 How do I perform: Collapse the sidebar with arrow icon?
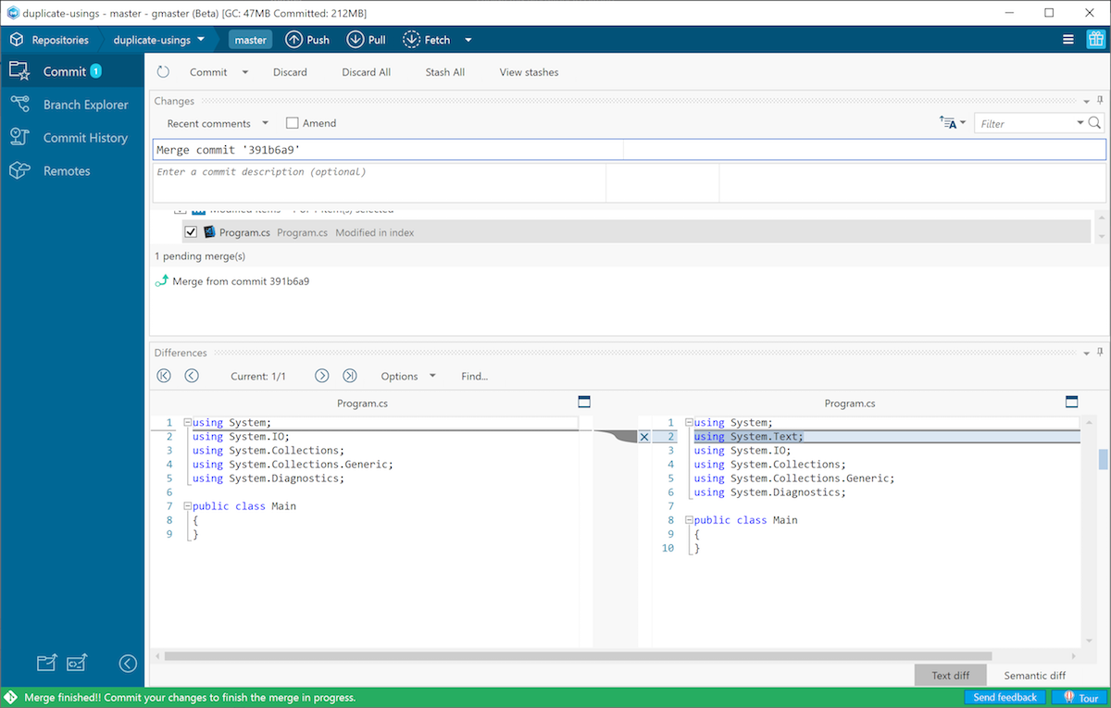point(129,663)
